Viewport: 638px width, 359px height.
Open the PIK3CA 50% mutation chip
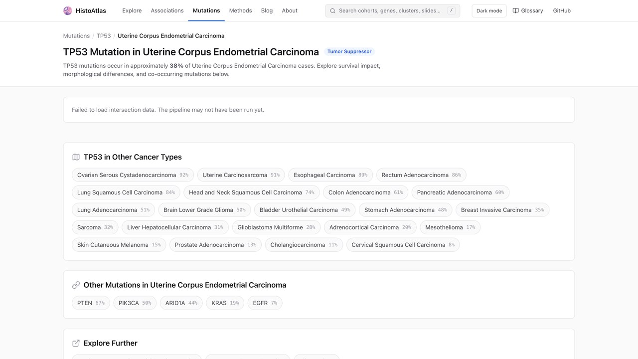pos(135,303)
